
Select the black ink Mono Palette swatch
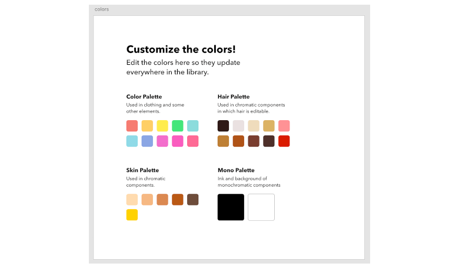pyautogui.click(x=231, y=207)
